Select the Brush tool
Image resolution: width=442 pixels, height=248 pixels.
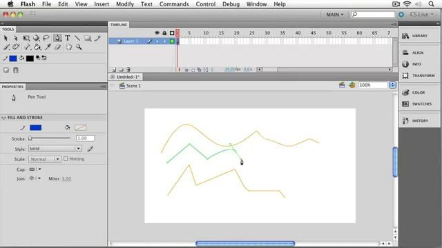click(x=6, y=47)
